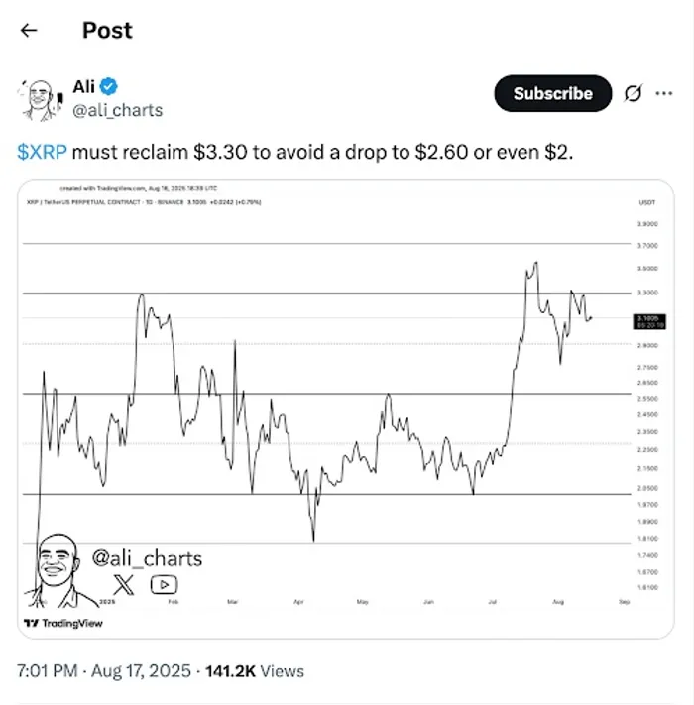Click the Post header title
Image resolution: width=694 pixels, height=705 pixels.
click(x=107, y=30)
